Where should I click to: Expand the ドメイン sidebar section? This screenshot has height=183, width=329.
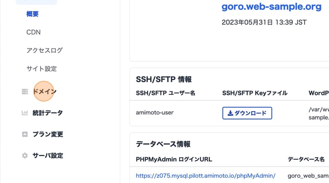tap(44, 91)
